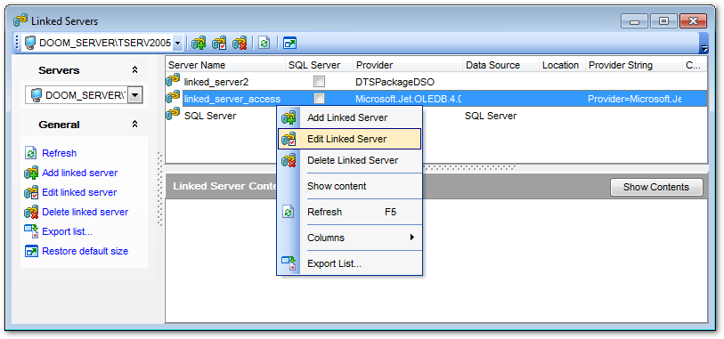Viewport: 724px width, 339px height.
Task: Click the Delete linked server link
Action: (85, 212)
